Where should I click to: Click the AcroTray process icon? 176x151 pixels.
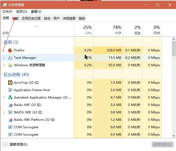10,83
